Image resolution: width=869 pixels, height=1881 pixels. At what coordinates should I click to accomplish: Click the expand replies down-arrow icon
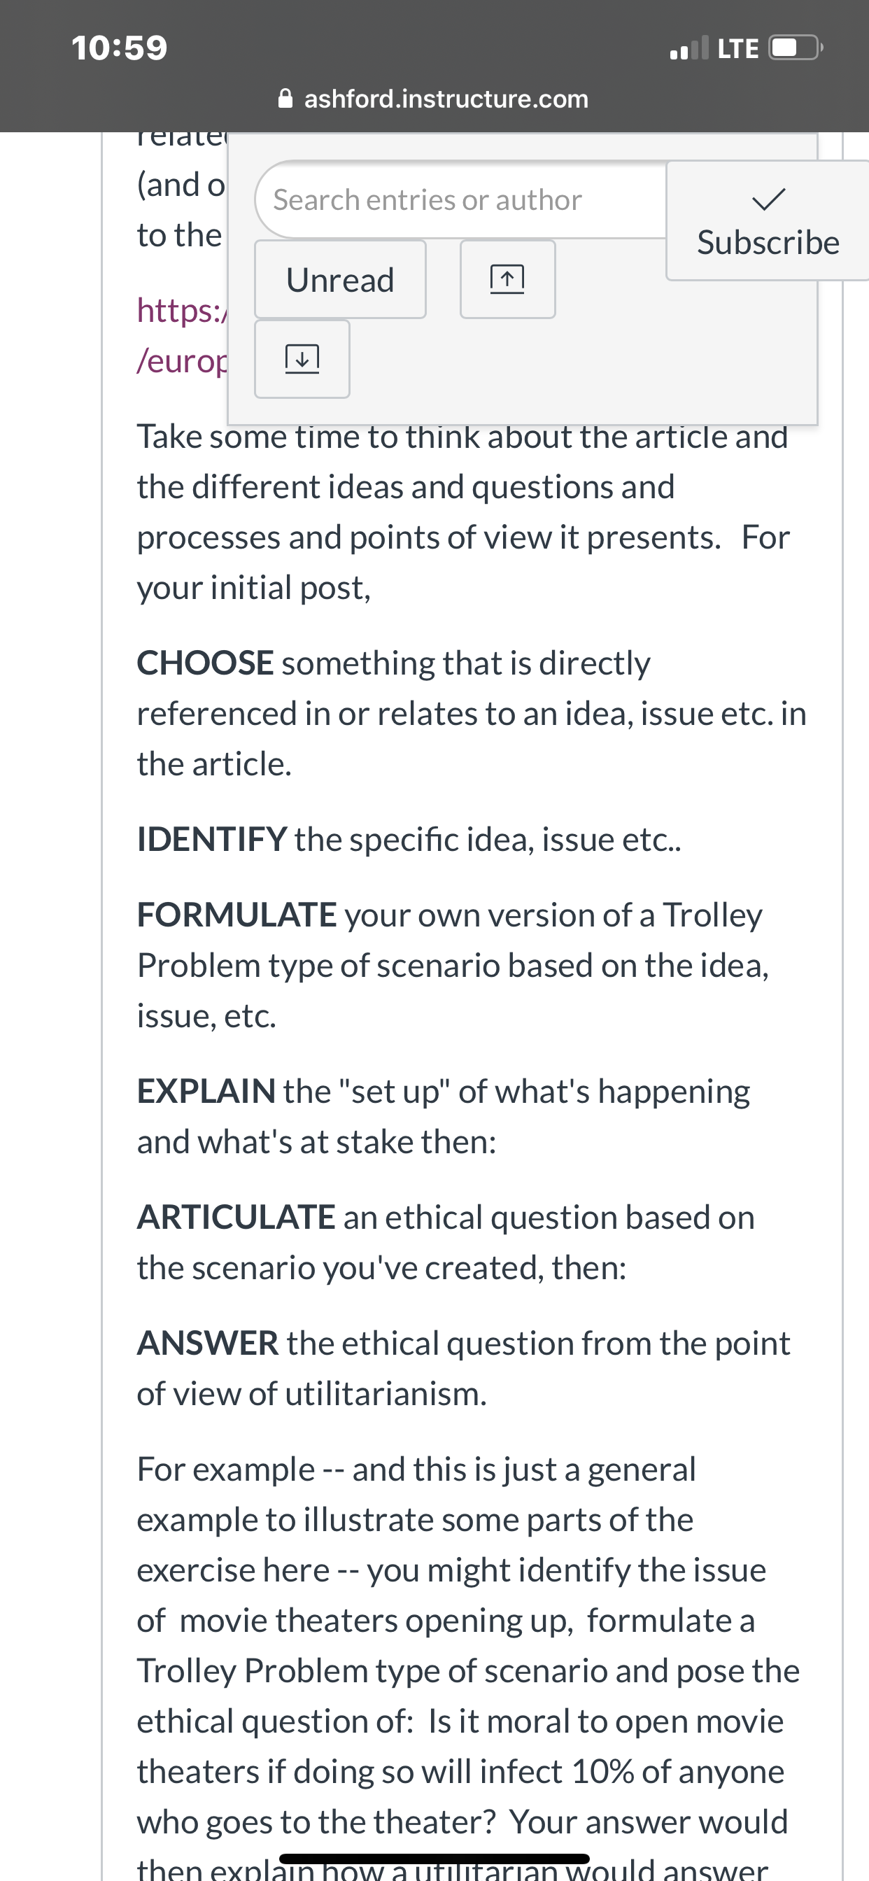pyautogui.click(x=302, y=358)
